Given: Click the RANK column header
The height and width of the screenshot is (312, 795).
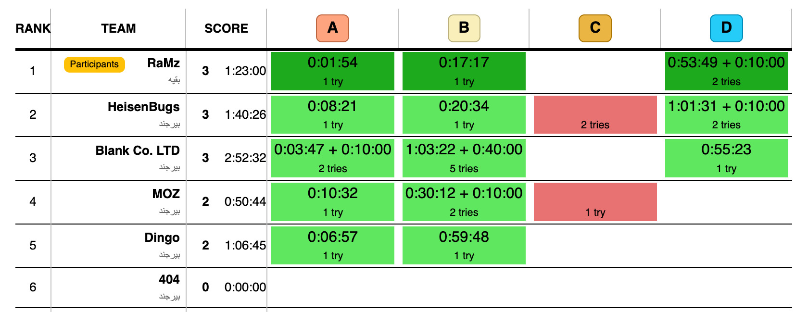Looking at the screenshot, I should tap(33, 28).
